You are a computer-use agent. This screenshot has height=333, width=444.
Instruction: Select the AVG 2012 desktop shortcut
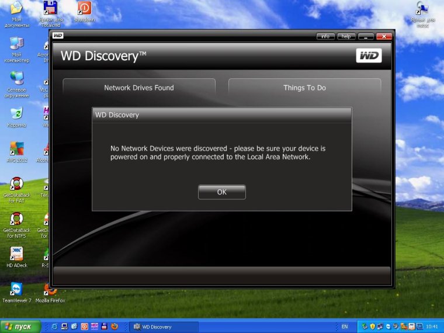coord(17,152)
